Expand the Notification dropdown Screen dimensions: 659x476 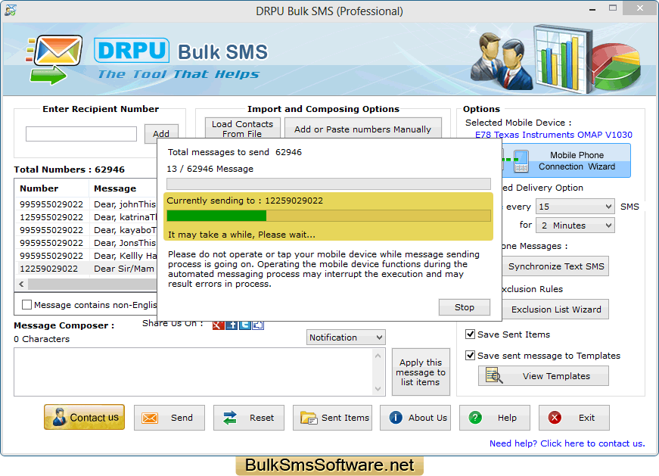[x=346, y=338]
